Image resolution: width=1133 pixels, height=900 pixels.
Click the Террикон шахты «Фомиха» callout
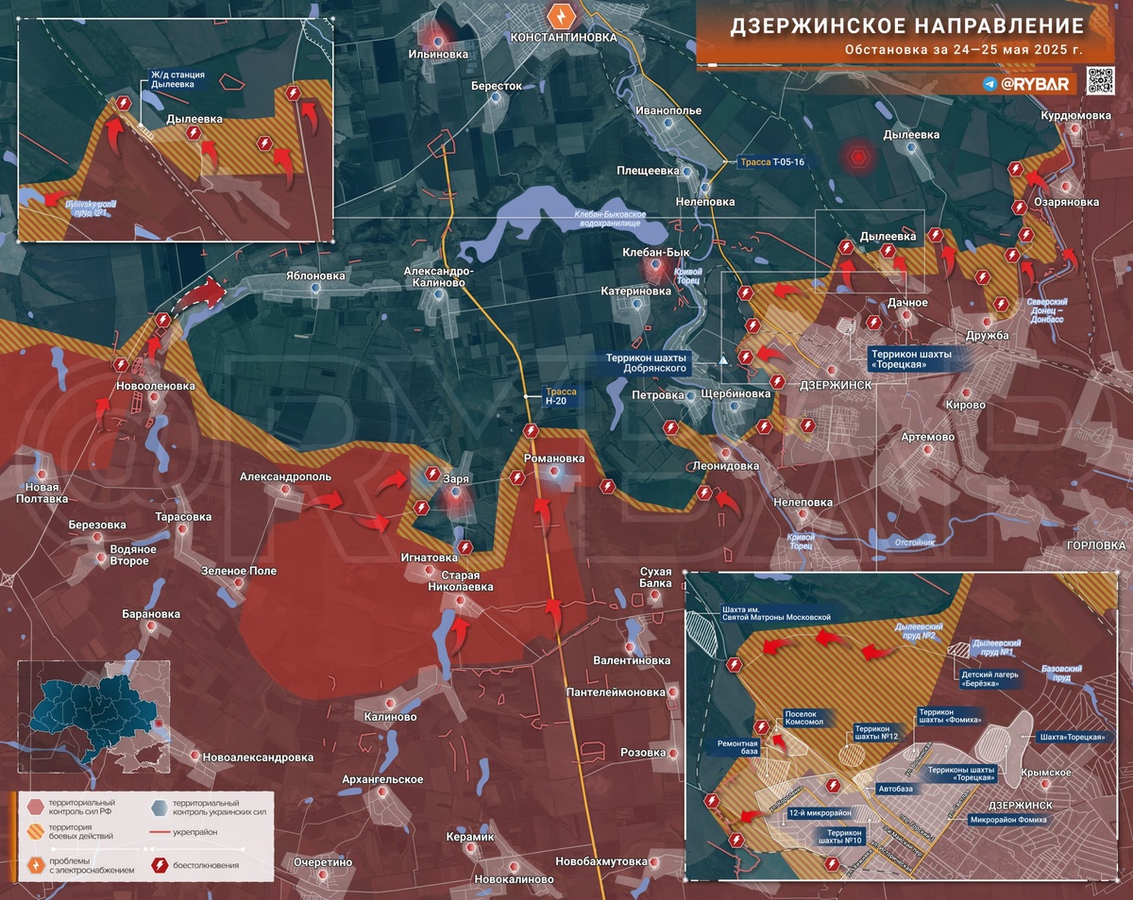(x=949, y=718)
